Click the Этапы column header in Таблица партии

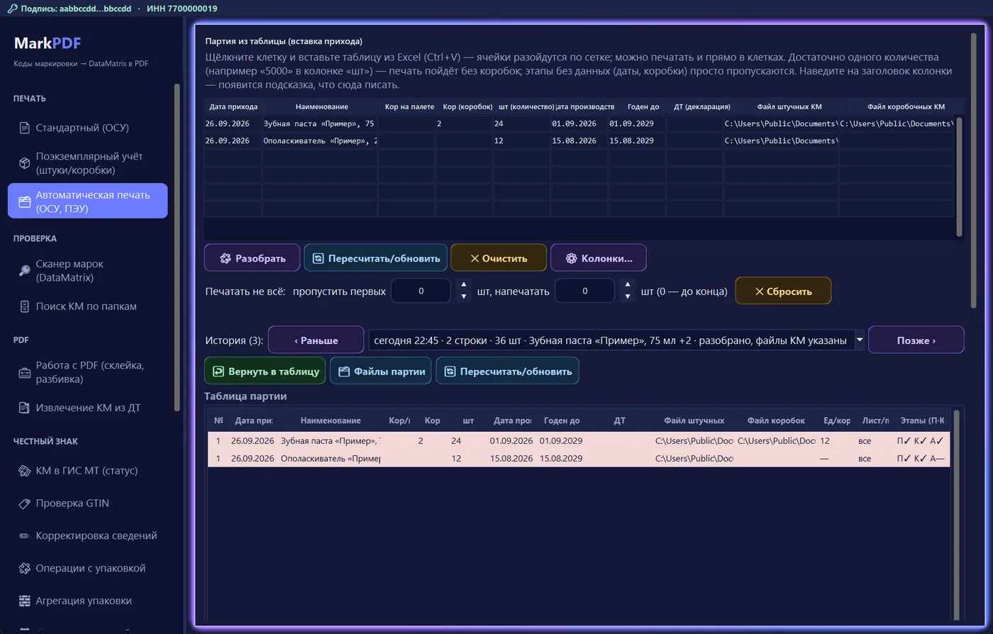tap(922, 421)
